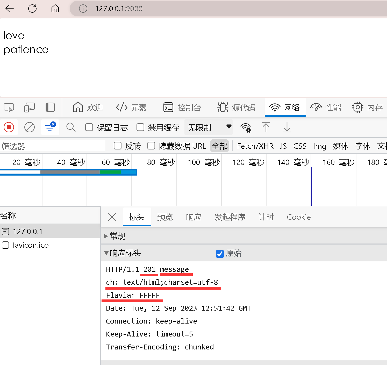Viewport: 387px width, 365px height.
Task: Click the word patience on the page
Action: coord(26,49)
